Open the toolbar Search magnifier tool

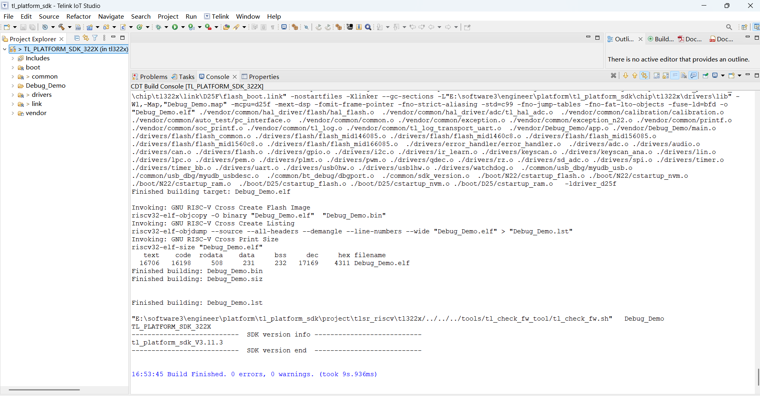pos(368,27)
